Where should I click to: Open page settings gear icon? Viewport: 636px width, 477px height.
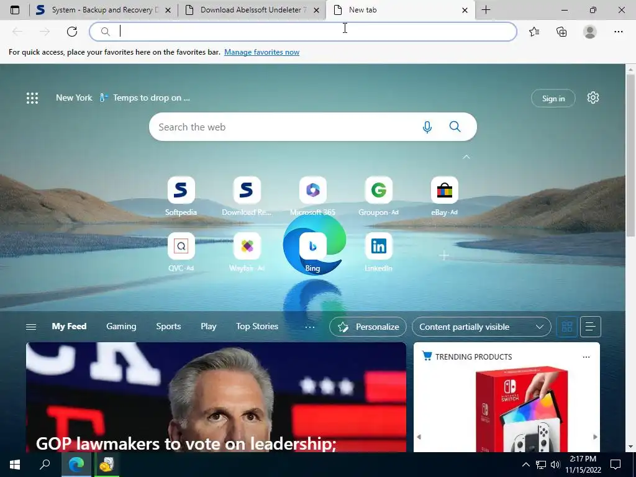(593, 98)
